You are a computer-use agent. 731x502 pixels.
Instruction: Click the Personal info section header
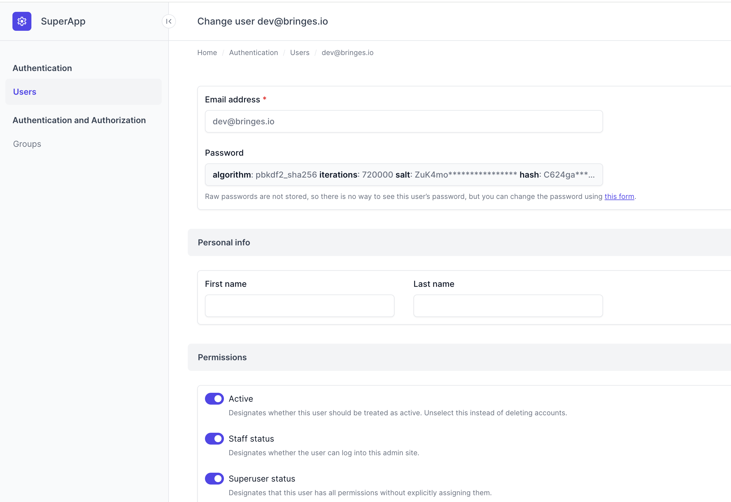point(224,242)
